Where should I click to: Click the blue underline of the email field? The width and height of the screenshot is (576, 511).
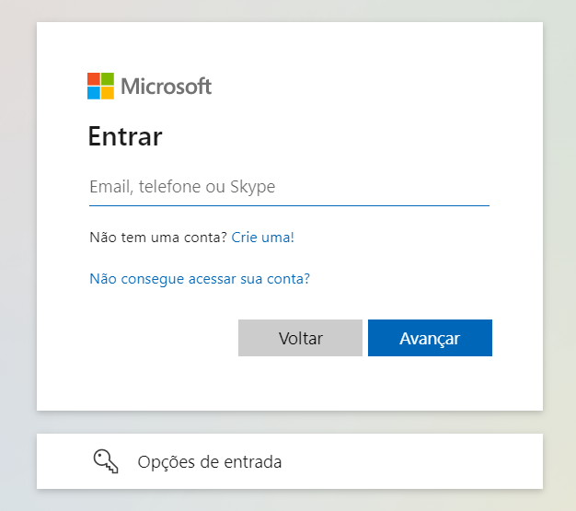coord(289,206)
